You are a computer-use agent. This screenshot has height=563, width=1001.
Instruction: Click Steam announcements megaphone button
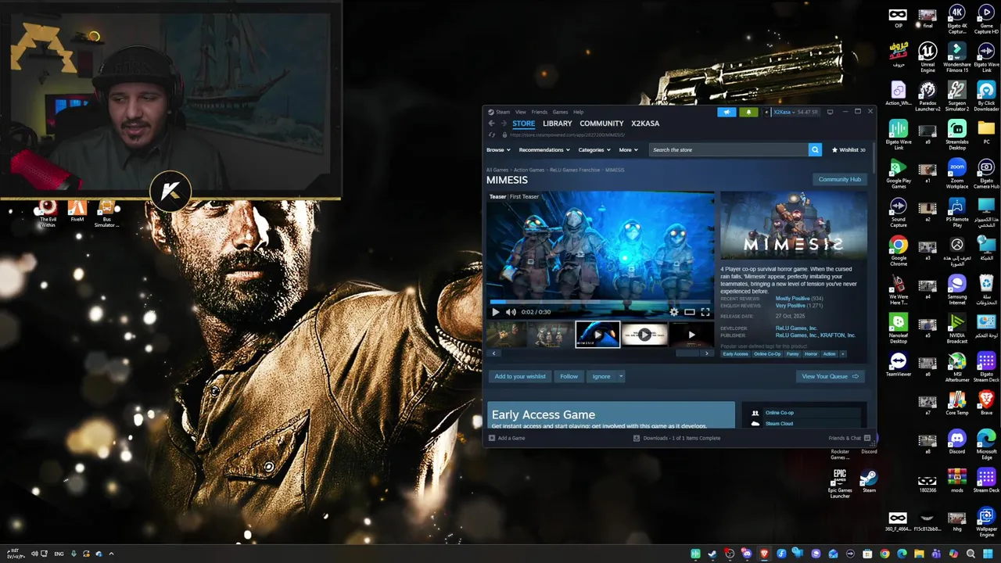(727, 112)
